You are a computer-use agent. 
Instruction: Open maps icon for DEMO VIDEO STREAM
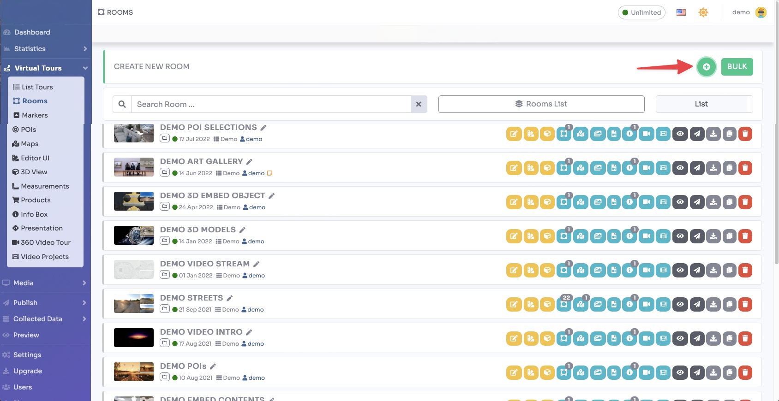581,271
